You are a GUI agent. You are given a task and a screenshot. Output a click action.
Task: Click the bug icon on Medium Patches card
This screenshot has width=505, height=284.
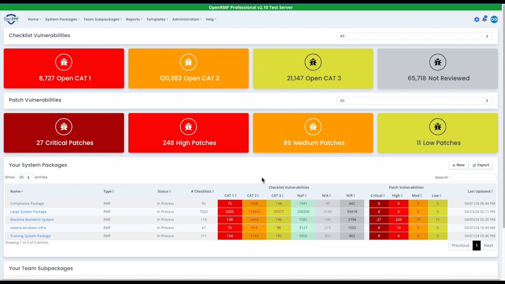[313, 127]
